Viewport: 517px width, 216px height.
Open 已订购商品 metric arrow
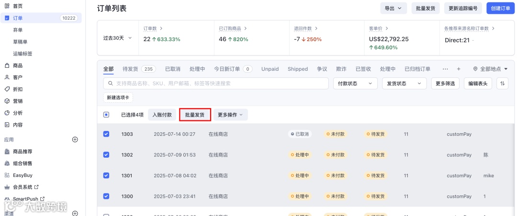[246, 29]
